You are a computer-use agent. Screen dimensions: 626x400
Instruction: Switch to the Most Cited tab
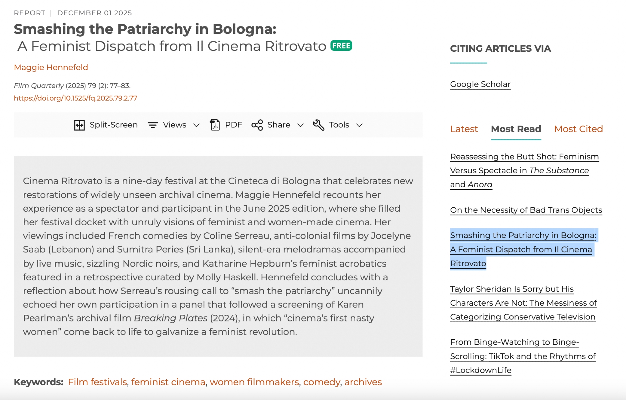pyautogui.click(x=578, y=129)
